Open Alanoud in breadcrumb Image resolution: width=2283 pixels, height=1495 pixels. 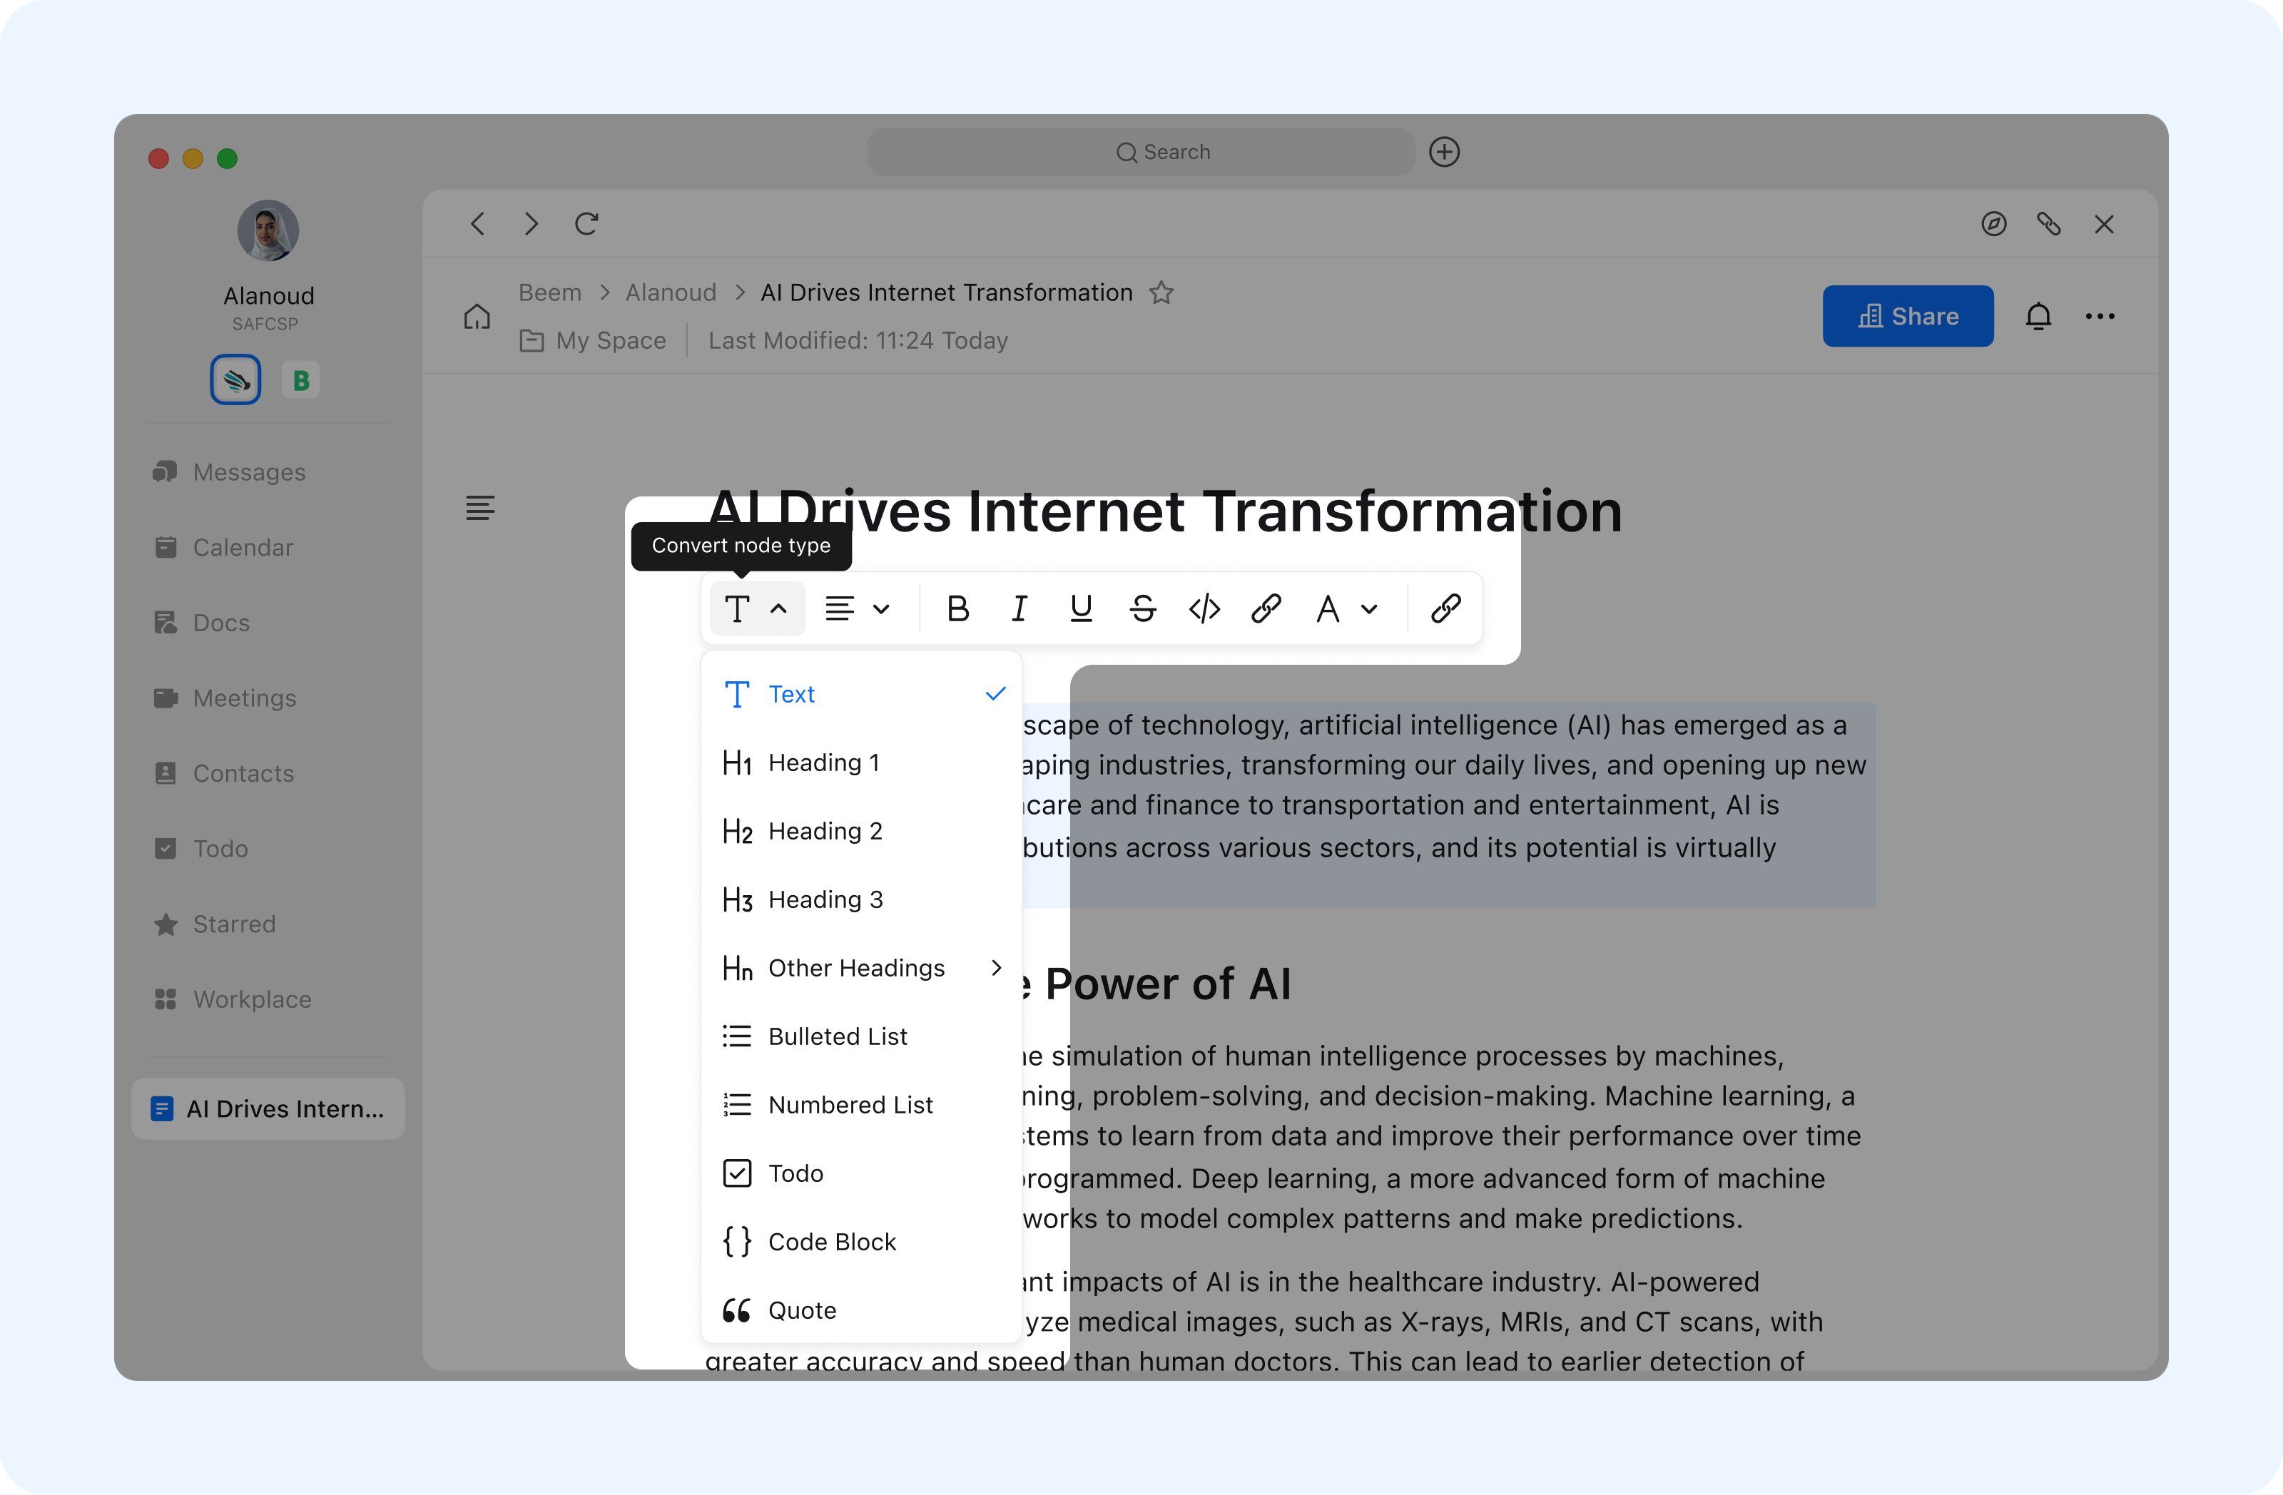click(x=671, y=292)
